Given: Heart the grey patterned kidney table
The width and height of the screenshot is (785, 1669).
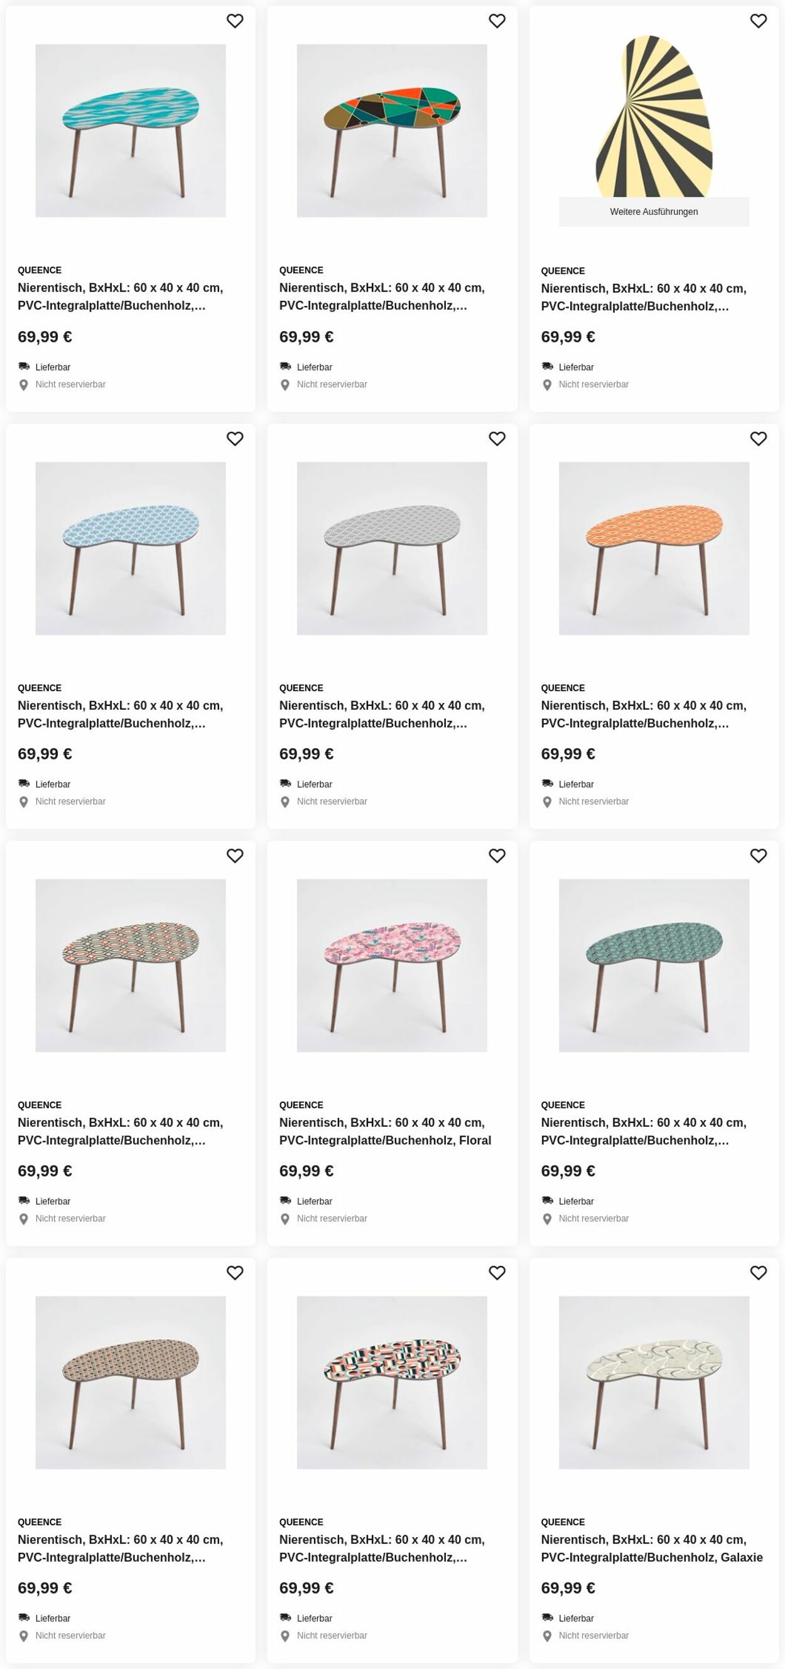Looking at the screenshot, I should [x=497, y=438].
